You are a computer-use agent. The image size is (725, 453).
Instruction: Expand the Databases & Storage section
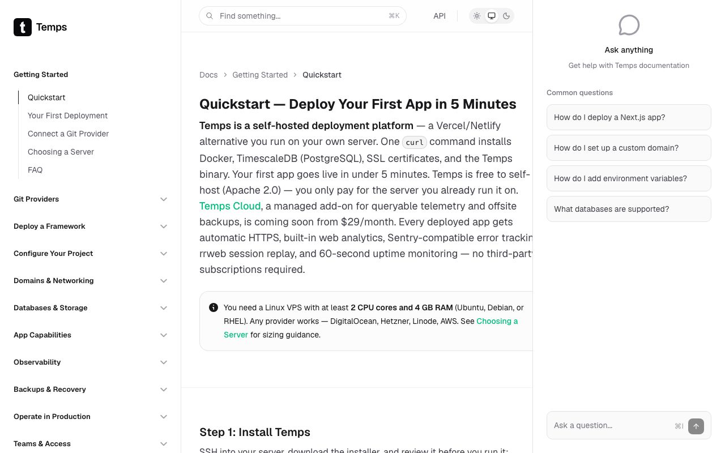click(91, 308)
